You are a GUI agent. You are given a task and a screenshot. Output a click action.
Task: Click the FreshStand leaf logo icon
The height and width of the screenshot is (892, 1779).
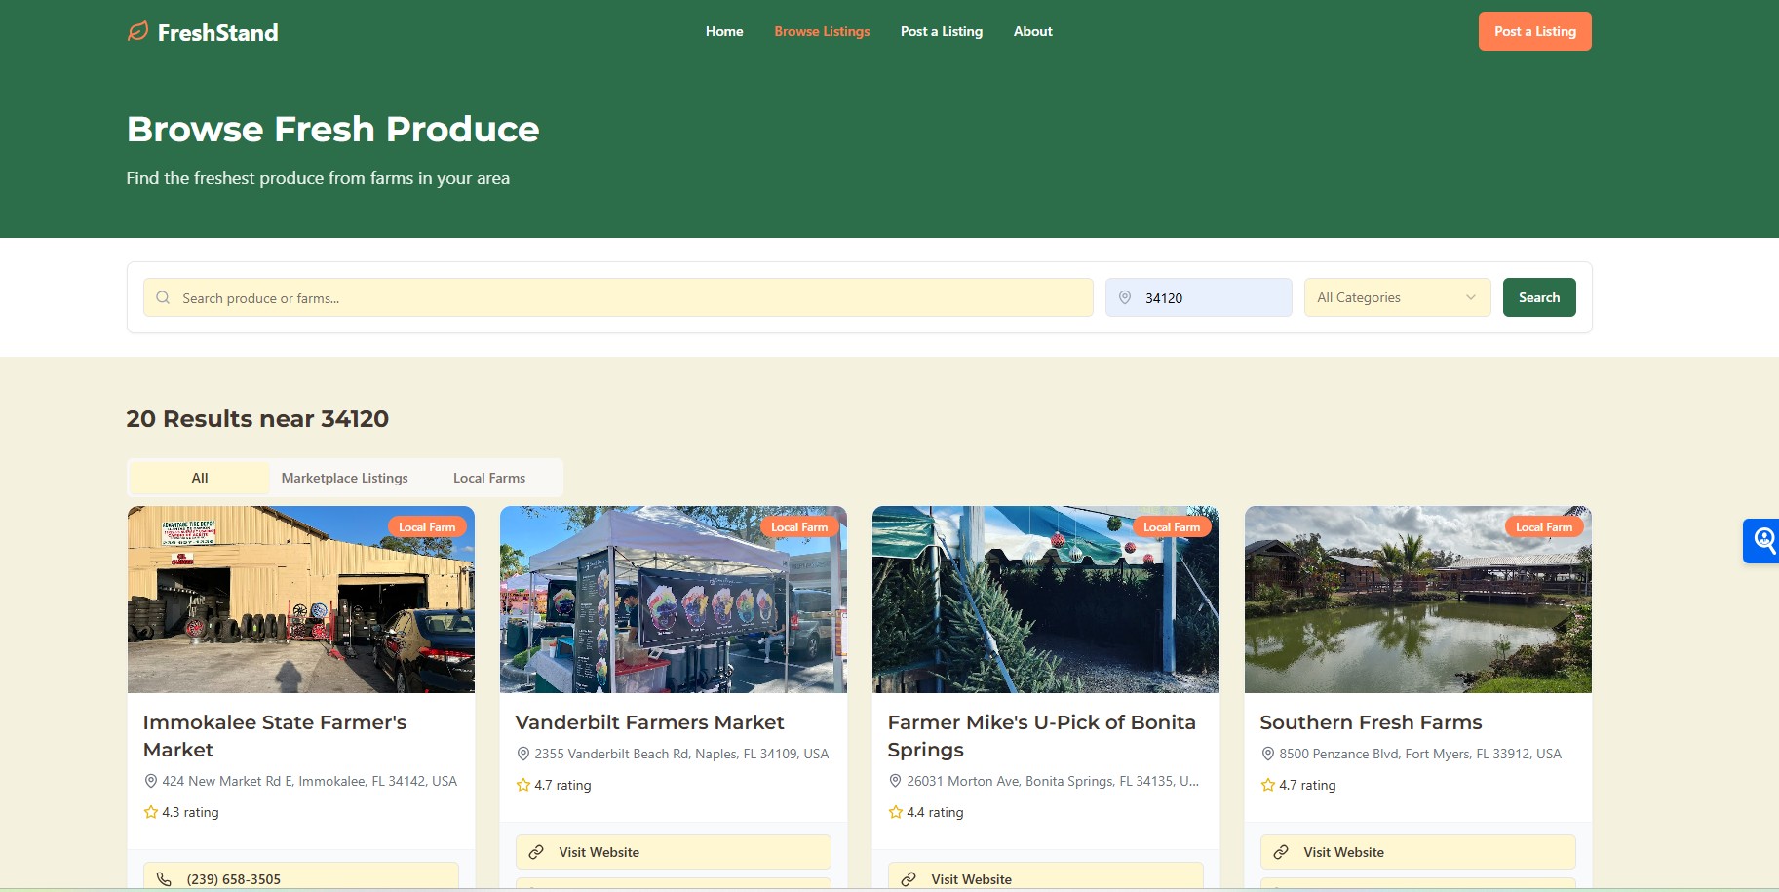(x=138, y=32)
